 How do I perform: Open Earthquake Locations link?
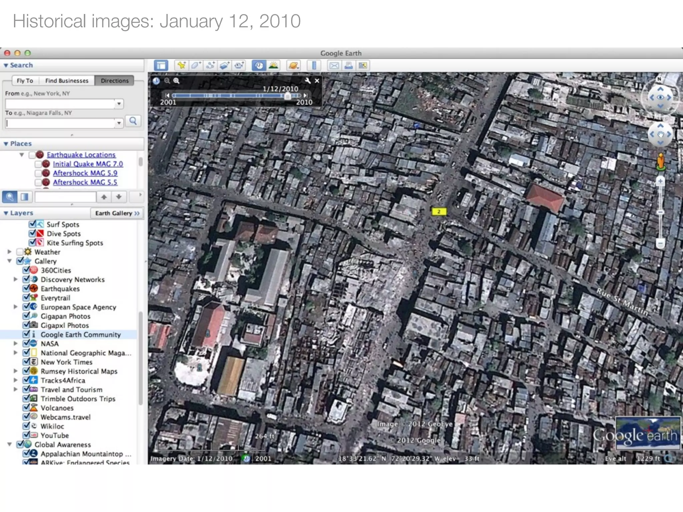coord(81,155)
